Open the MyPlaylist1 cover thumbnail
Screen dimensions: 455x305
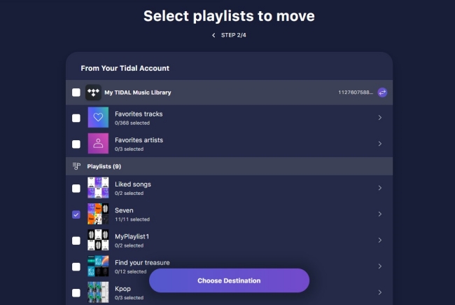tap(98, 240)
